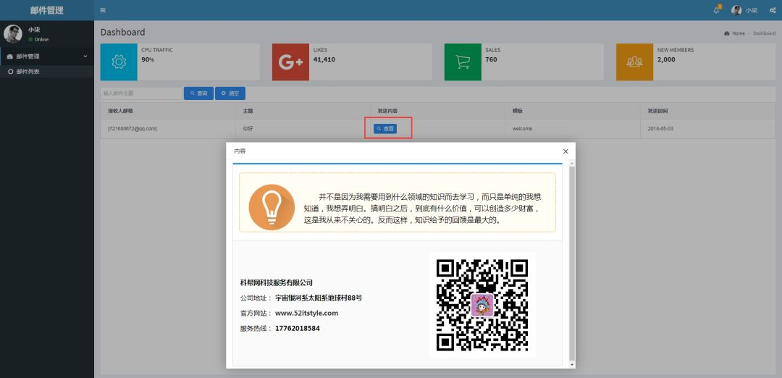
Task: Click the QR code image in dialog
Action: pyautogui.click(x=482, y=305)
